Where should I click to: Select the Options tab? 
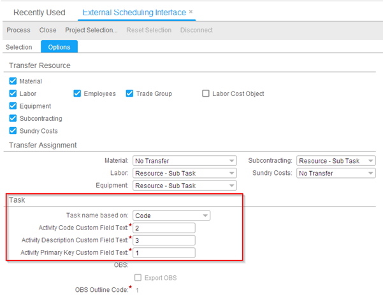[x=59, y=47]
